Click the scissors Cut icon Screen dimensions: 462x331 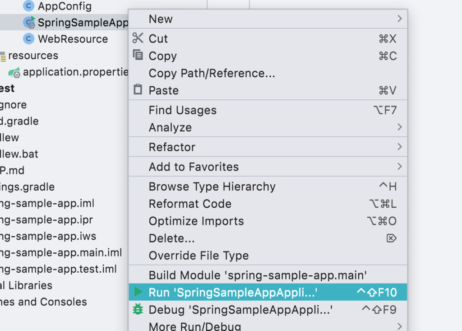138,38
